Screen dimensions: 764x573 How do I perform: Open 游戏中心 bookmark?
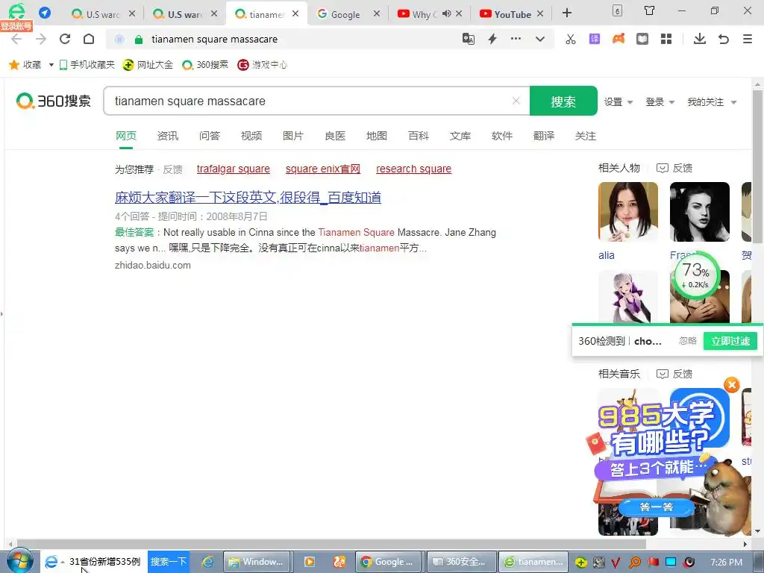[262, 65]
